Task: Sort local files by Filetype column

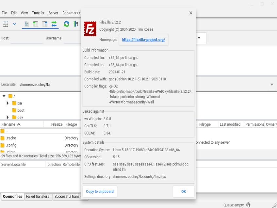Action: pyautogui.click(x=73, y=124)
